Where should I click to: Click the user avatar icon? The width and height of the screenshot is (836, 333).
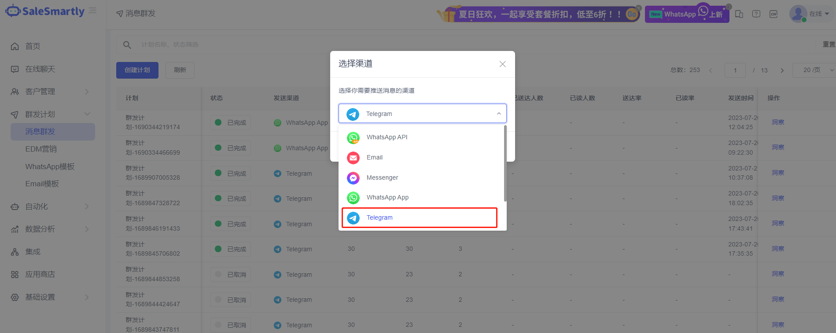pos(798,14)
